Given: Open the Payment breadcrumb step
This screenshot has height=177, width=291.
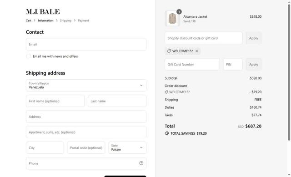Looking at the screenshot, I should point(83,20).
